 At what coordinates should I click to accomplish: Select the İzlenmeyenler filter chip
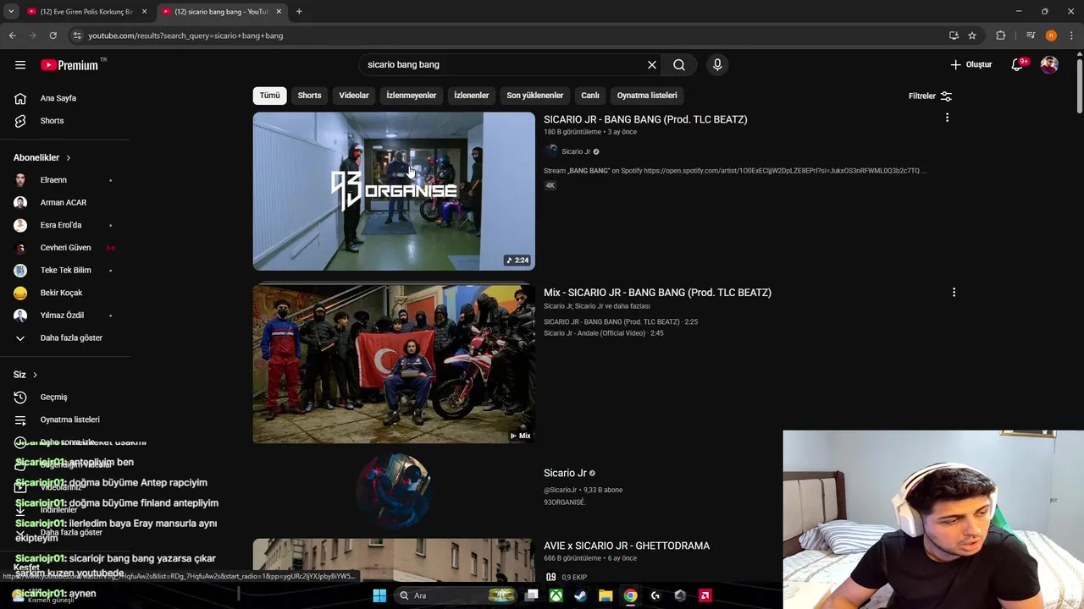pos(412,96)
